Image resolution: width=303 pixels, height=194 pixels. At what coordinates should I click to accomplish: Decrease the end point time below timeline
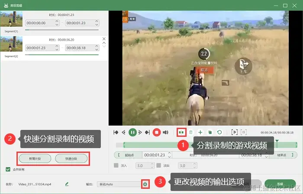[267, 157]
